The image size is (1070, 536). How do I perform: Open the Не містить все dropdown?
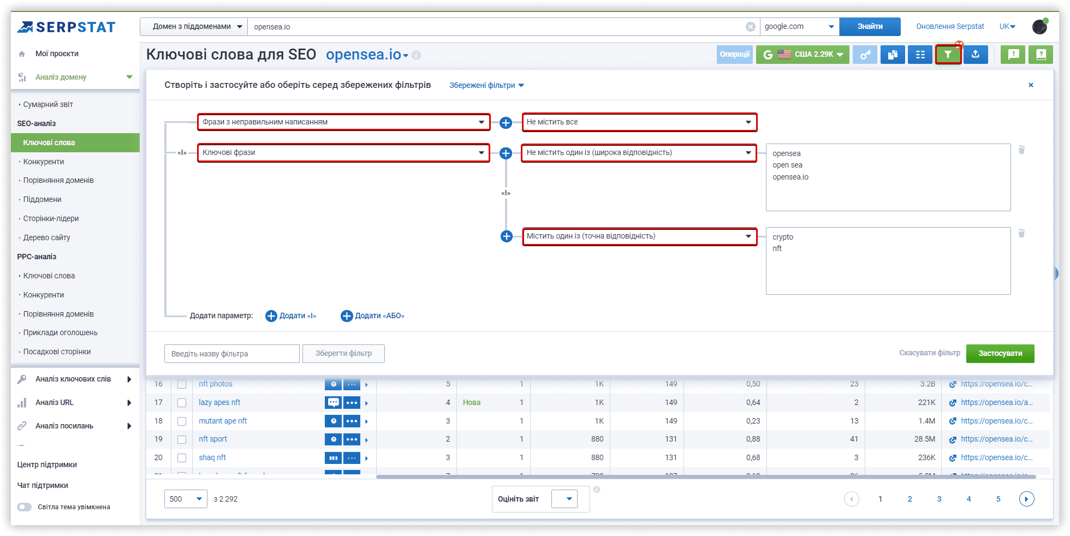[x=639, y=122]
